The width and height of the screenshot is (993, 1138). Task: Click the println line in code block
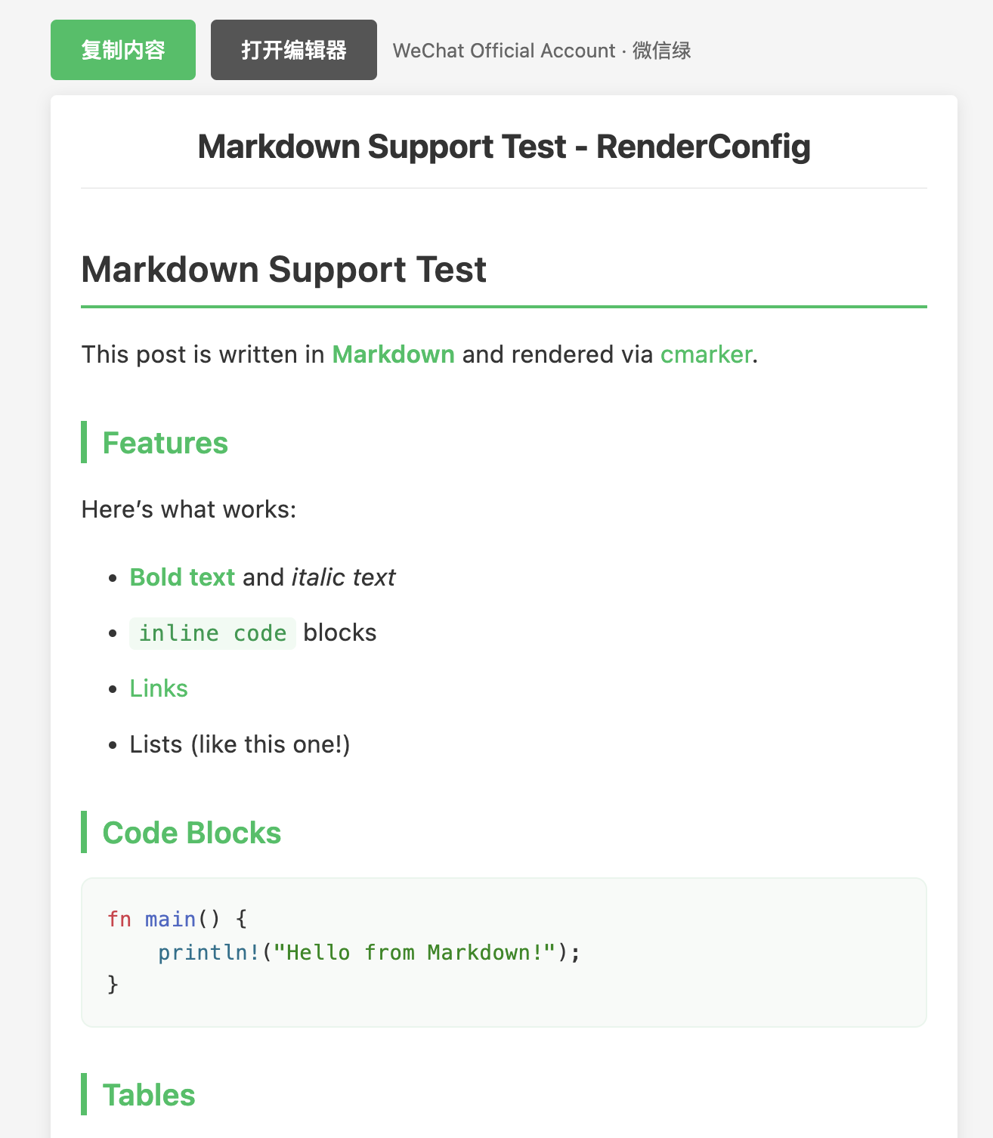(369, 952)
